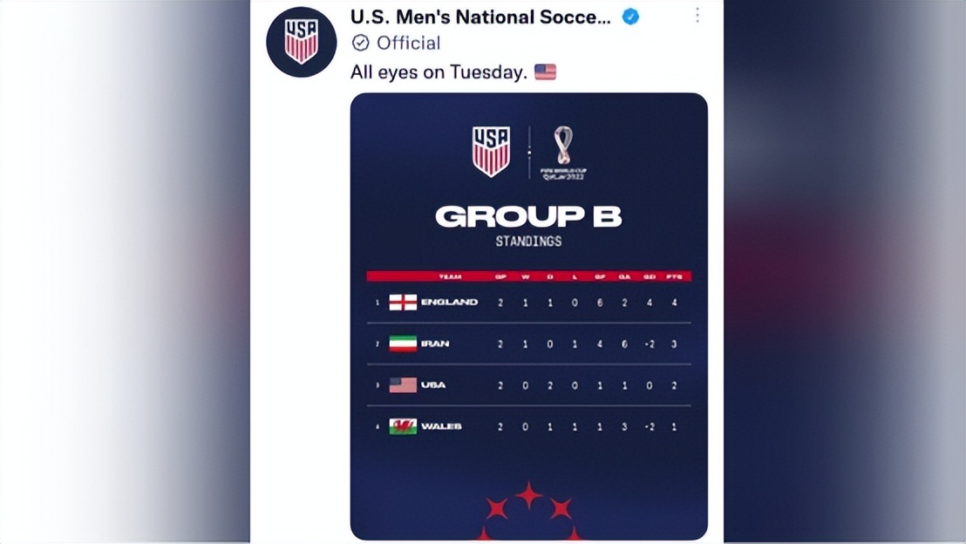Open the U.S. Men's National Soccer profile name
This screenshot has height=544, width=966.
pos(480,17)
